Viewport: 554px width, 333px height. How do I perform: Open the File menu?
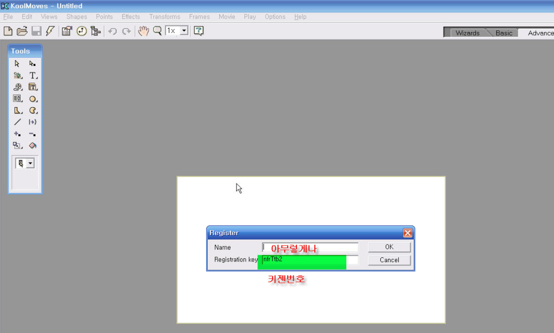coord(8,17)
